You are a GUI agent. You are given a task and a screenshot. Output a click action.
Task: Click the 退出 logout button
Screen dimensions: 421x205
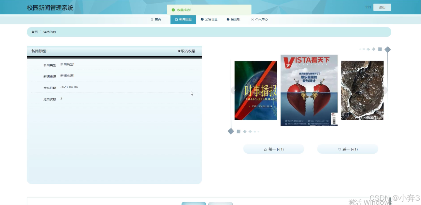coord(382,7)
